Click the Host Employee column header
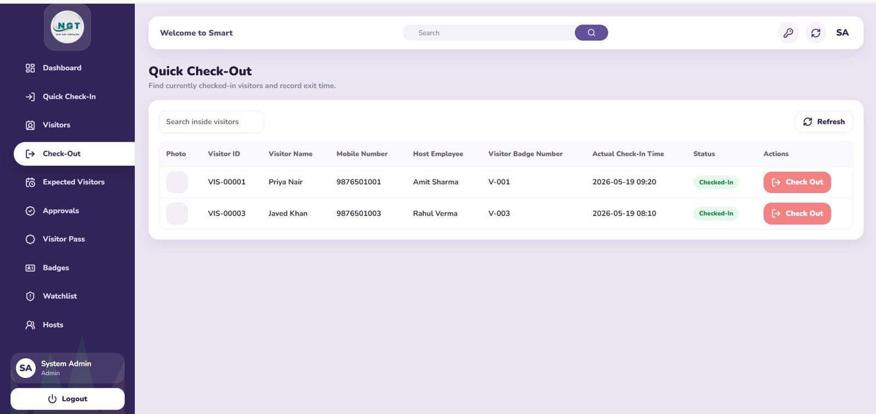 pyautogui.click(x=438, y=154)
